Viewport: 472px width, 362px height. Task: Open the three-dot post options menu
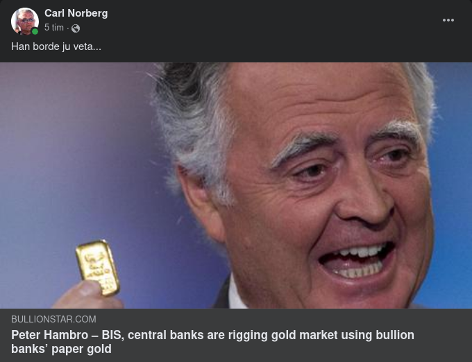tap(448, 20)
